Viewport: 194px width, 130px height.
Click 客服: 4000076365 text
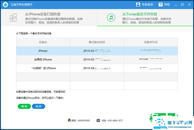click(x=81, y=121)
